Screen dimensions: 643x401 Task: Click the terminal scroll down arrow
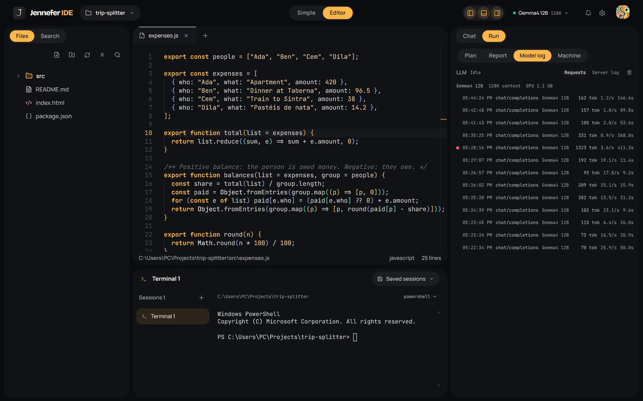(x=439, y=385)
